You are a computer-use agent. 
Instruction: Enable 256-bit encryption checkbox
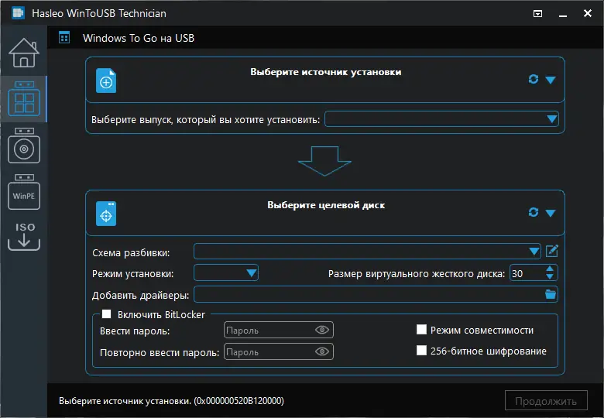pos(422,351)
